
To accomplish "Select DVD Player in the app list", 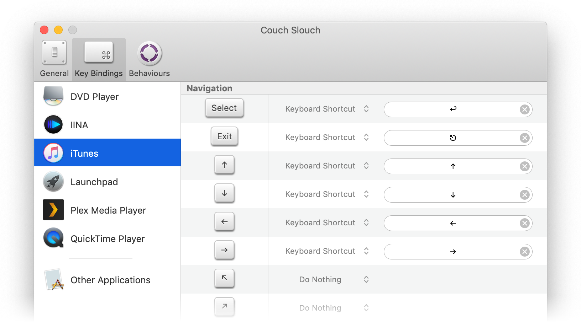I will [94, 97].
